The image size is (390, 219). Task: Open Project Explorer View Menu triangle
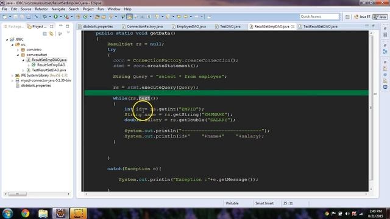tap(68, 32)
